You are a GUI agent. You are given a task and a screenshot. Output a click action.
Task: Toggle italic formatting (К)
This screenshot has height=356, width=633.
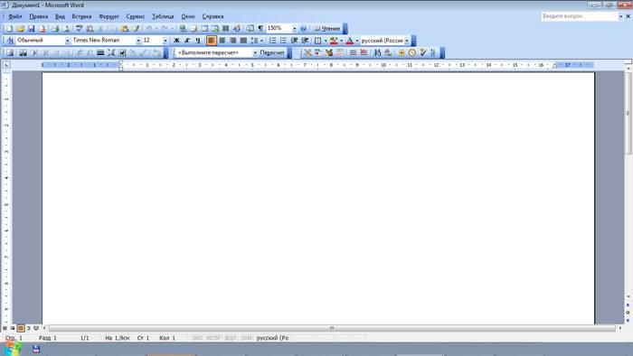(x=187, y=41)
